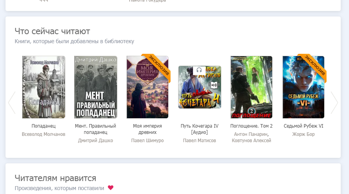Click the Что сейчас читают heading

coord(52,31)
